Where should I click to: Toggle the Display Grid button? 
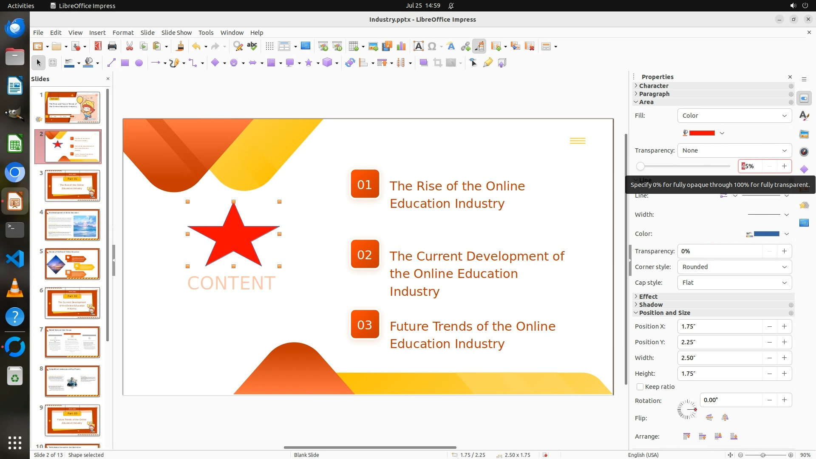click(x=269, y=46)
